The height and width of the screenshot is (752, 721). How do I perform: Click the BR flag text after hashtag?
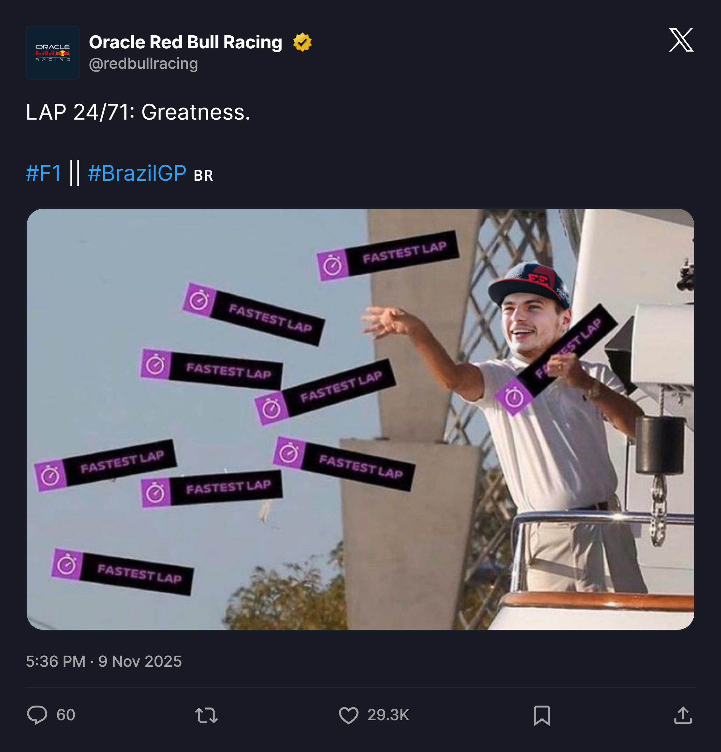(x=203, y=176)
